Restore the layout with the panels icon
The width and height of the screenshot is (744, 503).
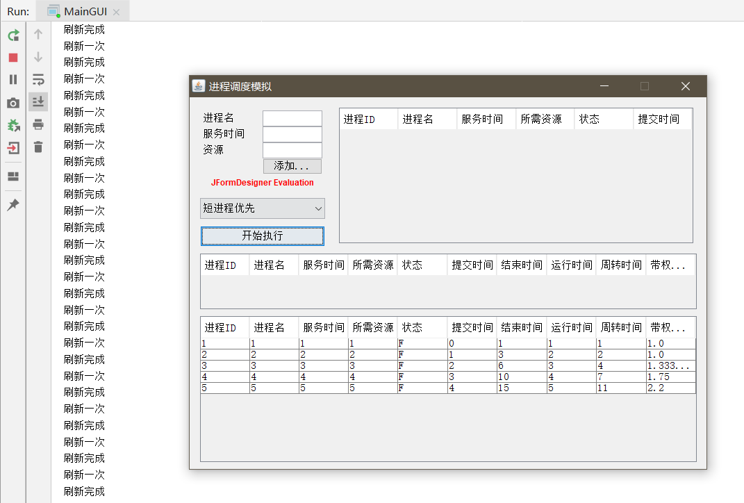13,176
